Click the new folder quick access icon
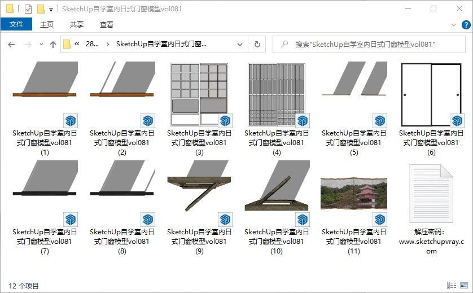The width and height of the screenshot is (473, 293). click(41, 9)
